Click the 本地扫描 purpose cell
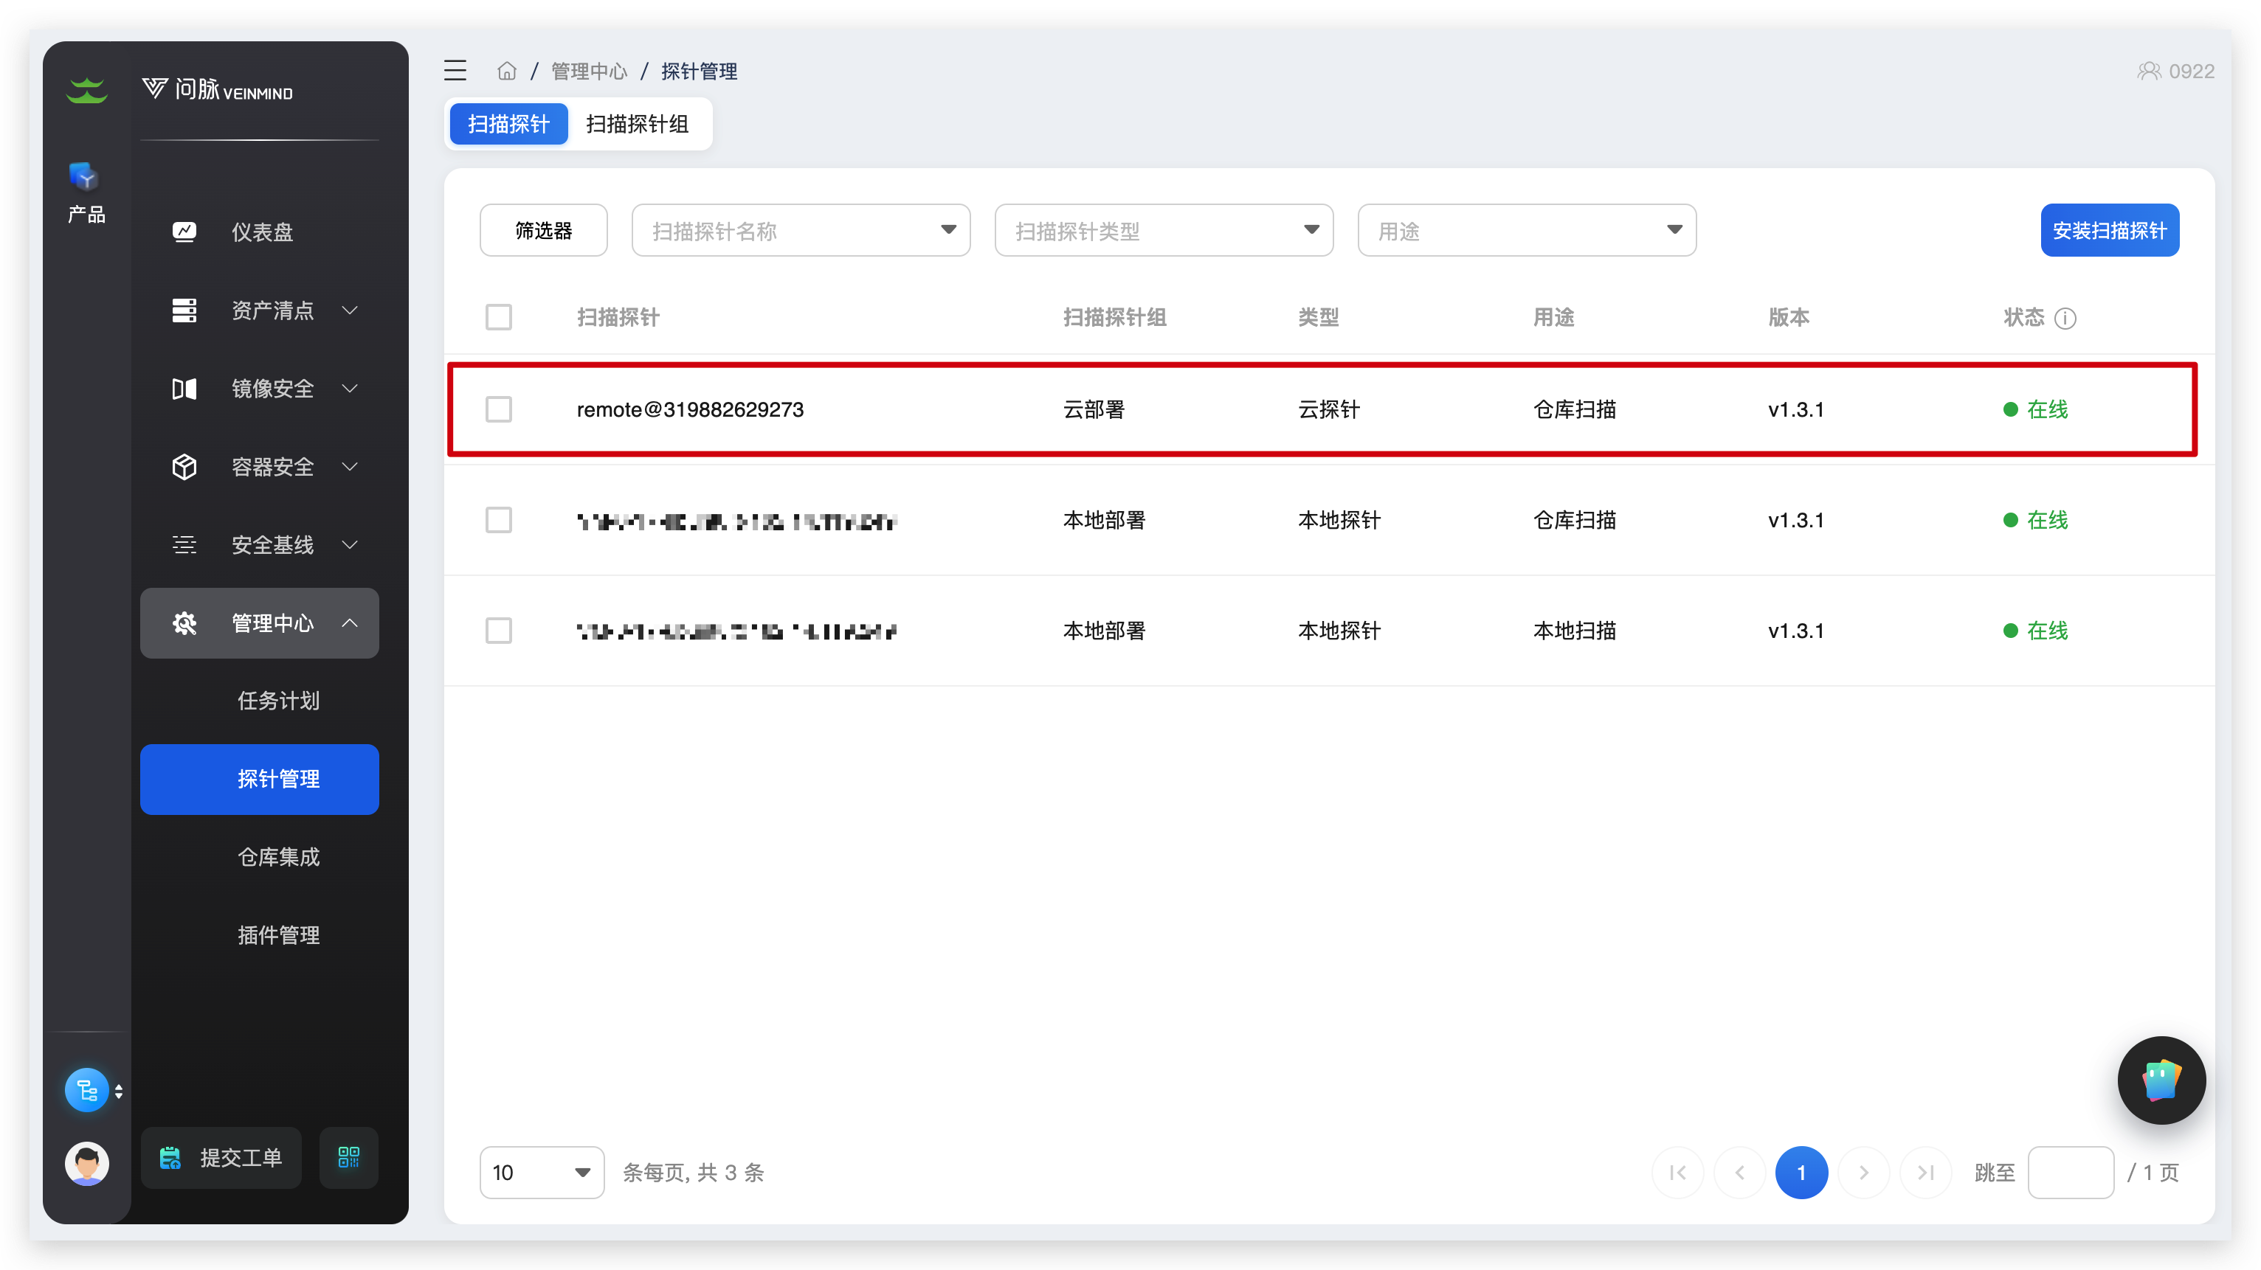2261x1270 pixels. pos(1575,631)
